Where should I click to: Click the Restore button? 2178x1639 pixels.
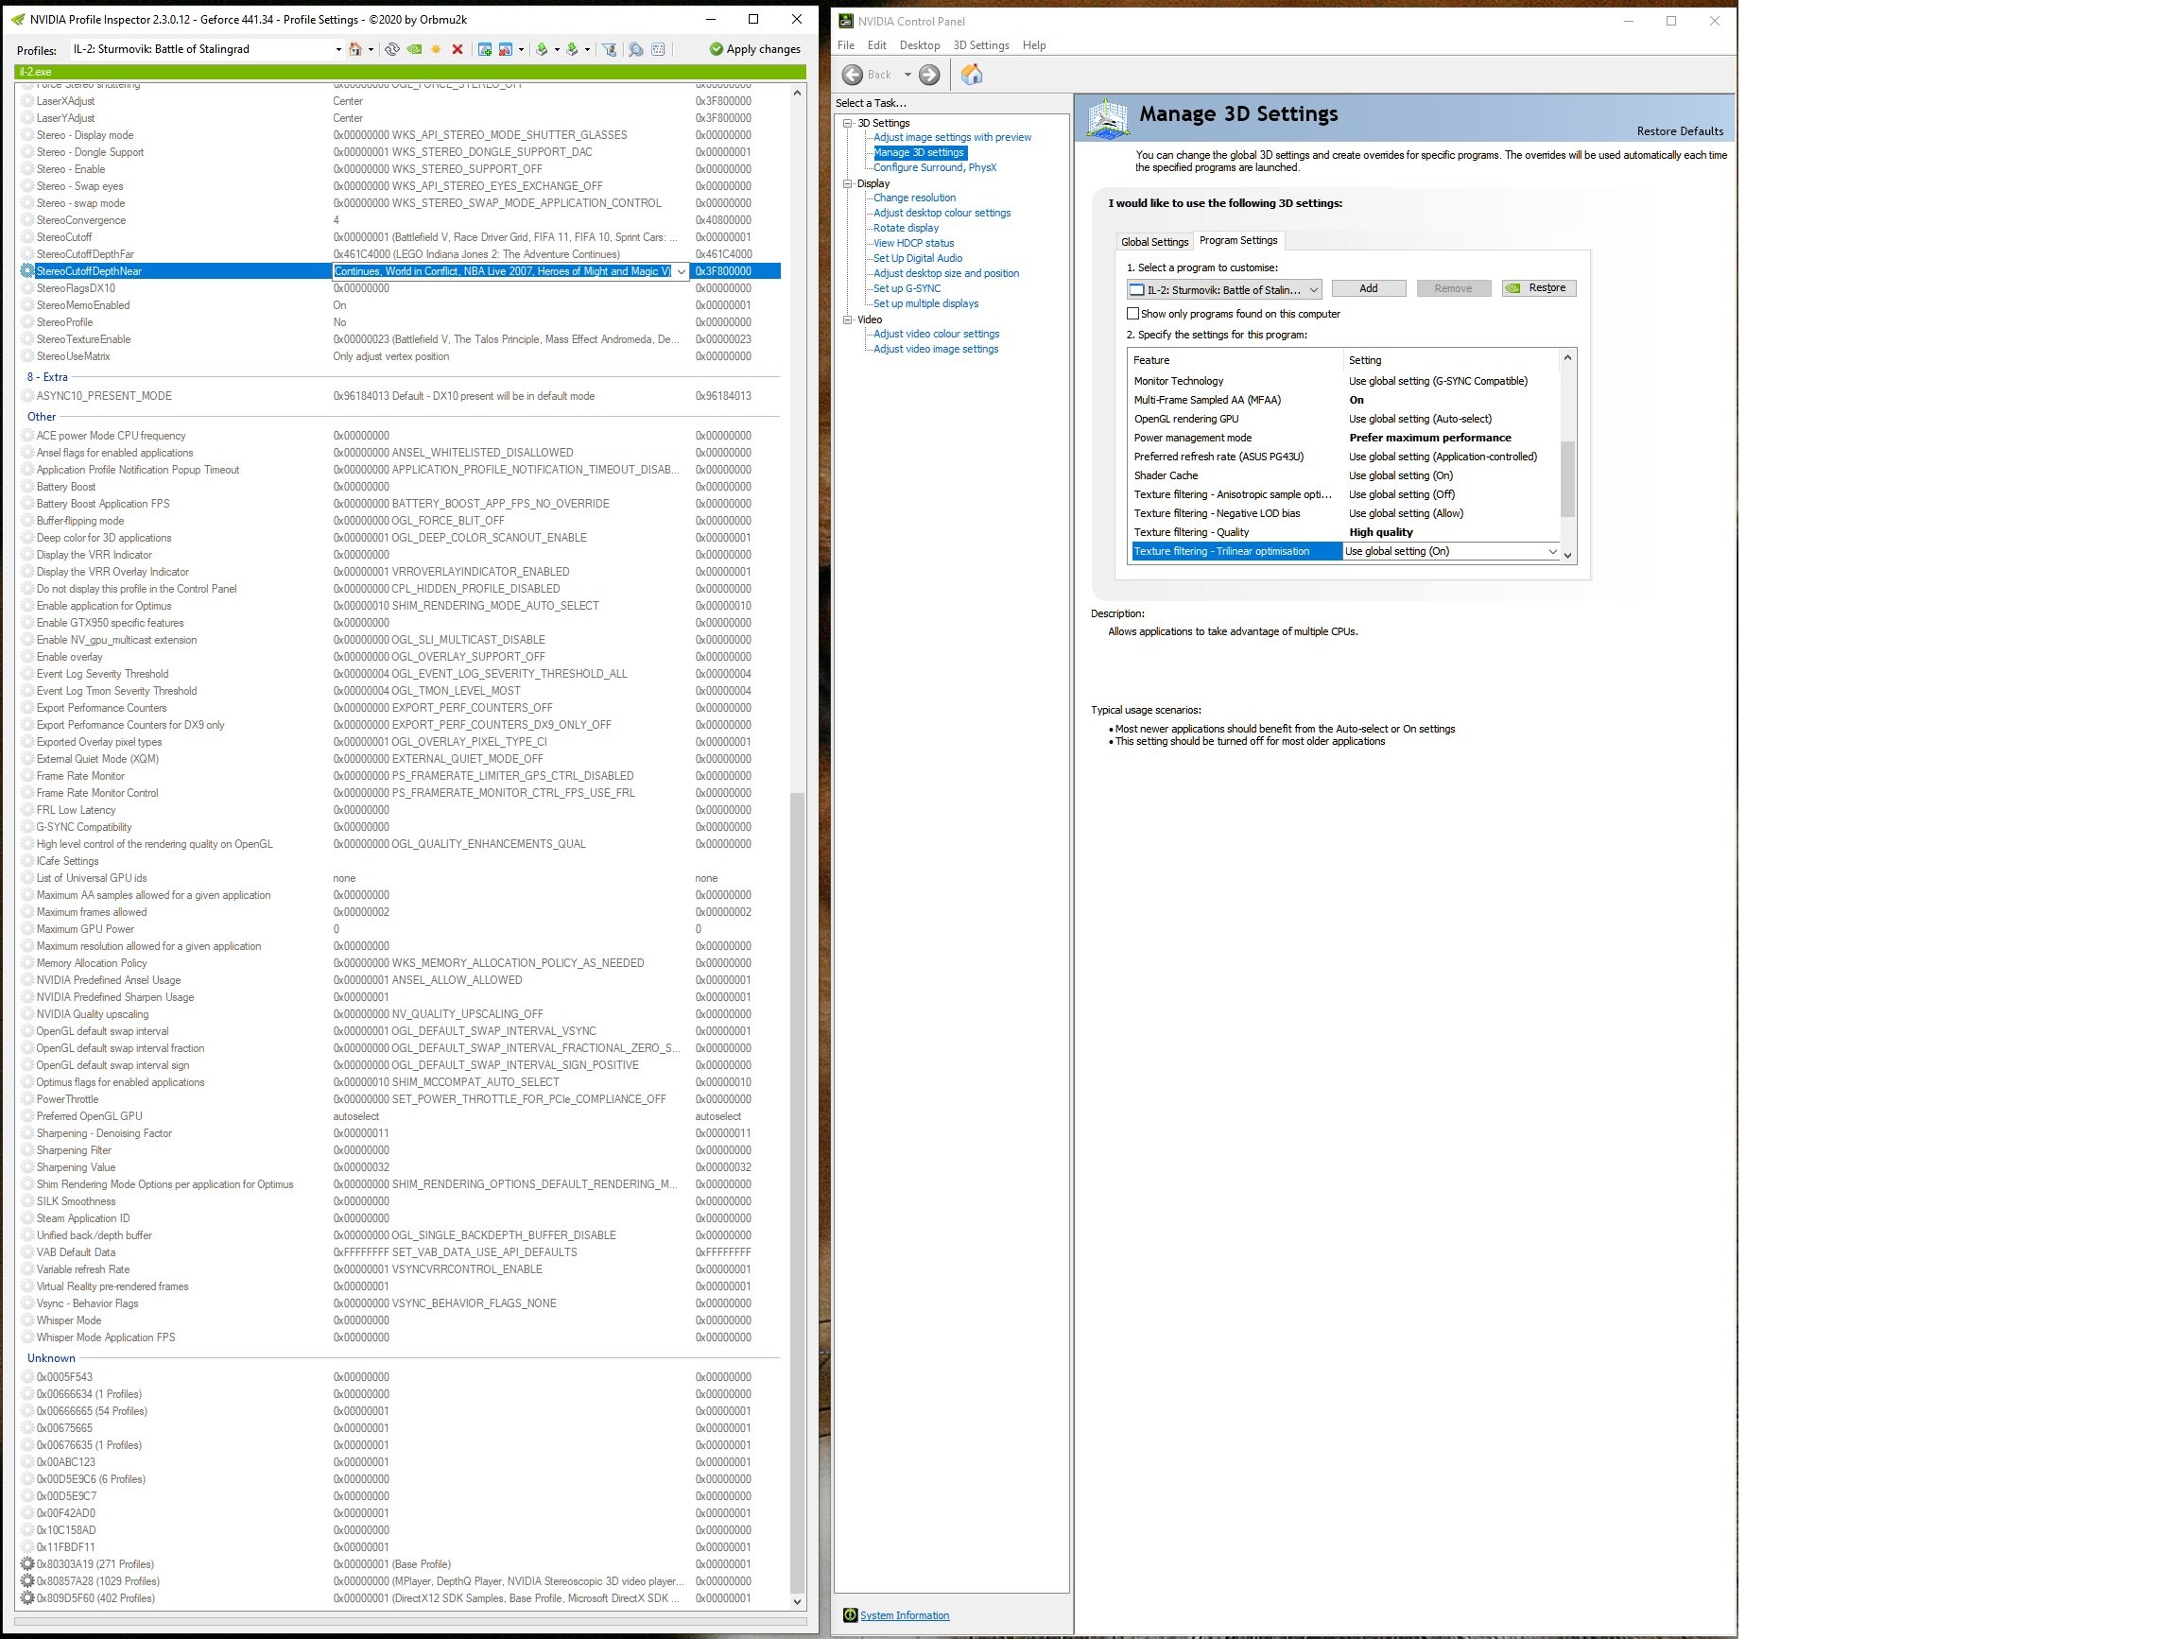[x=1539, y=288]
